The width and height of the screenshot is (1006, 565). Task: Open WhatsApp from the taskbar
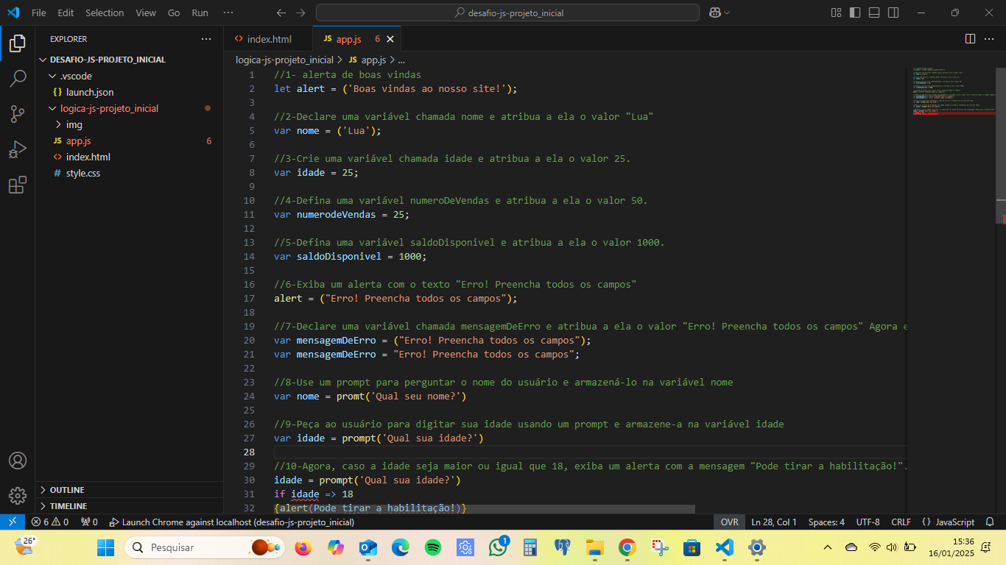click(x=498, y=547)
